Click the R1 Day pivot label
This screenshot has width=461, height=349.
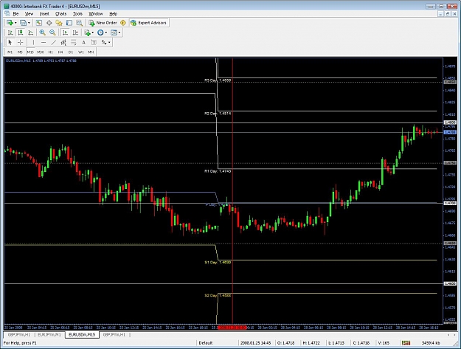click(x=218, y=171)
